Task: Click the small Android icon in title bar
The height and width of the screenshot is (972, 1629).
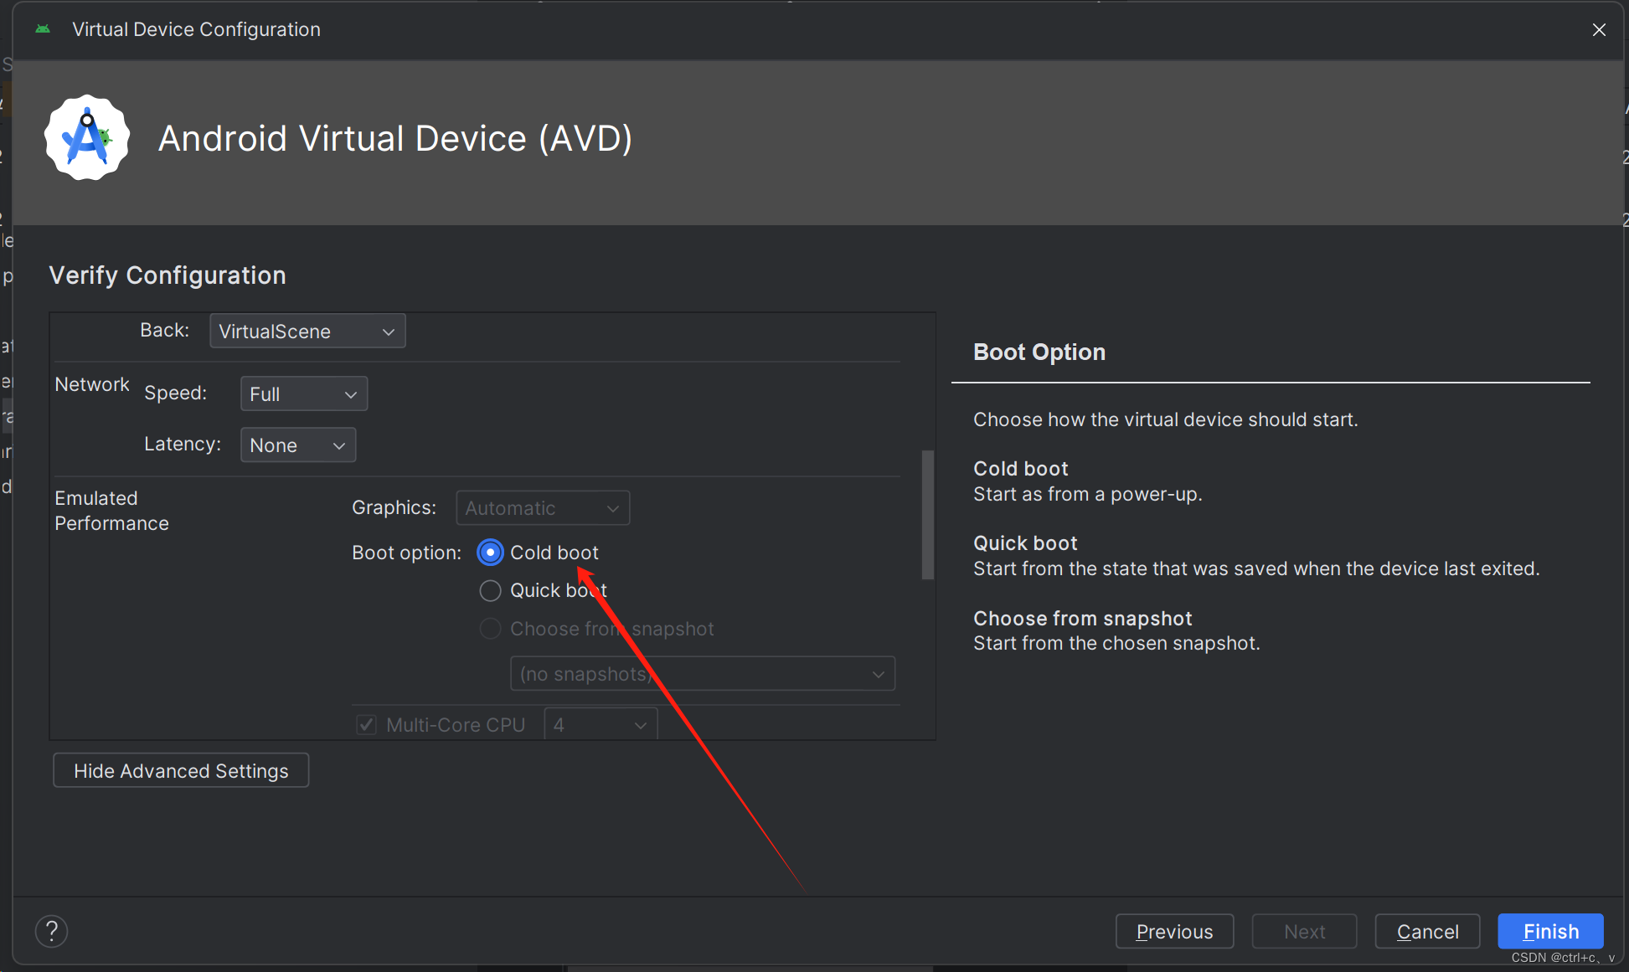Action: click(x=43, y=29)
